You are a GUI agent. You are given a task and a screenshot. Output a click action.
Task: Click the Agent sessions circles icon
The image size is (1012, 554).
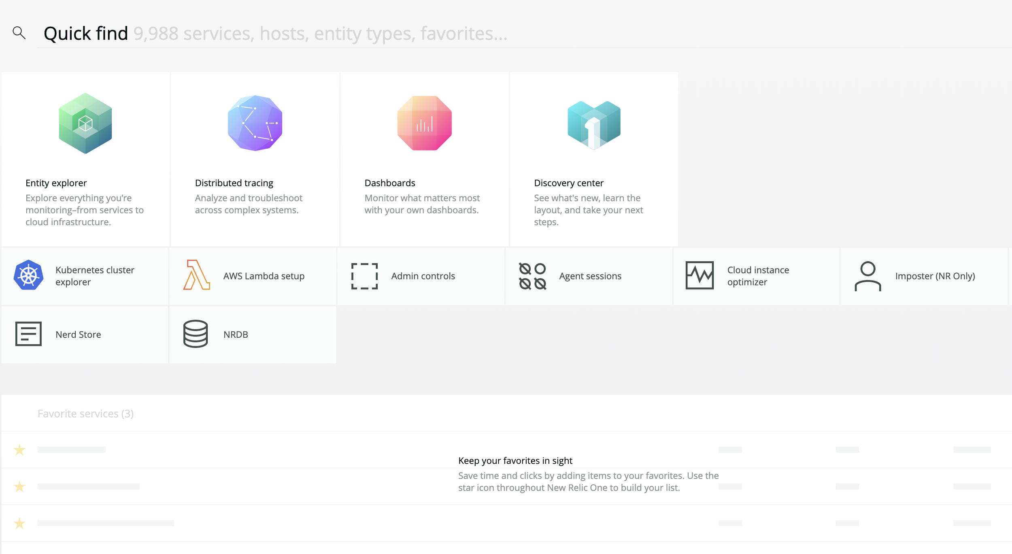pyautogui.click(x=532, y=276)
